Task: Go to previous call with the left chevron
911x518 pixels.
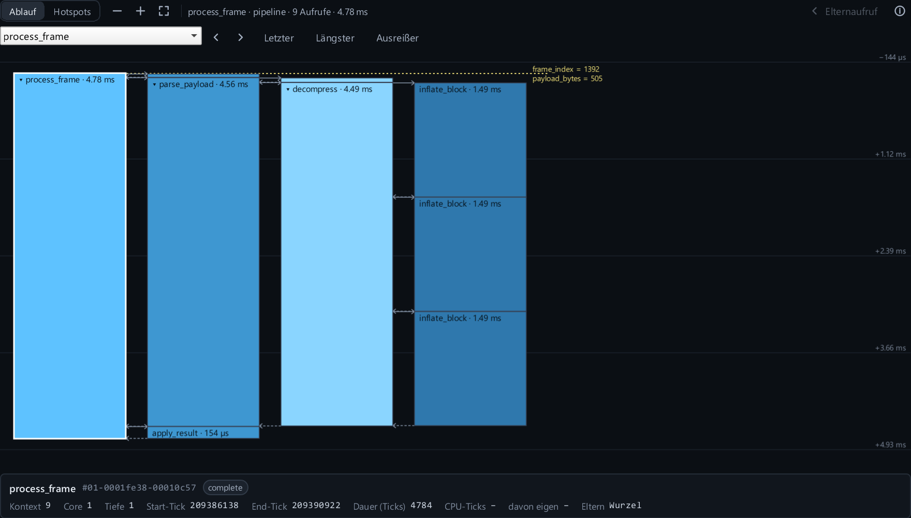Action: coord(216,37)
